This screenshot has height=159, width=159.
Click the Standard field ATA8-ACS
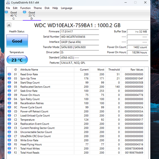coord(104,58)
